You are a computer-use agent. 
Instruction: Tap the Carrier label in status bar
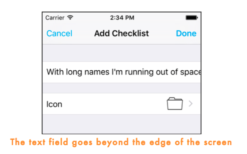[55, 18]
